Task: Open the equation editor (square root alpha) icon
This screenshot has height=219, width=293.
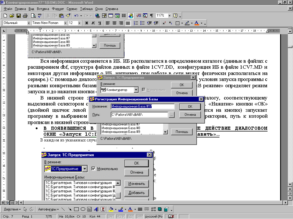Action: 139,16
